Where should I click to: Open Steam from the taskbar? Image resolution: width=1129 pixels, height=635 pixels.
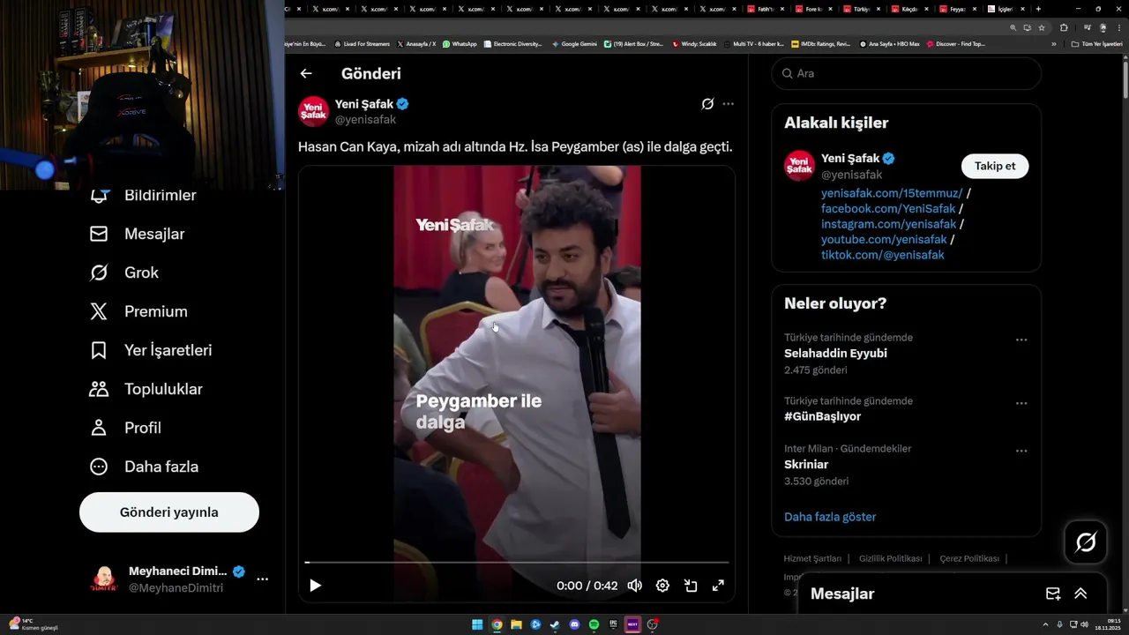point(555,624)
